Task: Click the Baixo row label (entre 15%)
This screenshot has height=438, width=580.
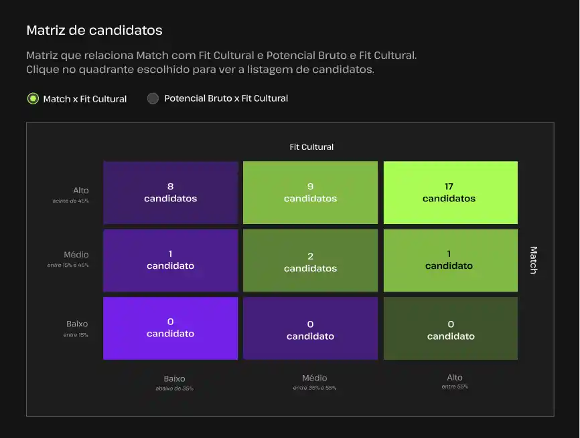Action: click(x=77, y=325)
